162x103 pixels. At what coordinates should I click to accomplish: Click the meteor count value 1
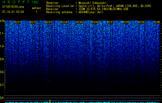point(37,12)
